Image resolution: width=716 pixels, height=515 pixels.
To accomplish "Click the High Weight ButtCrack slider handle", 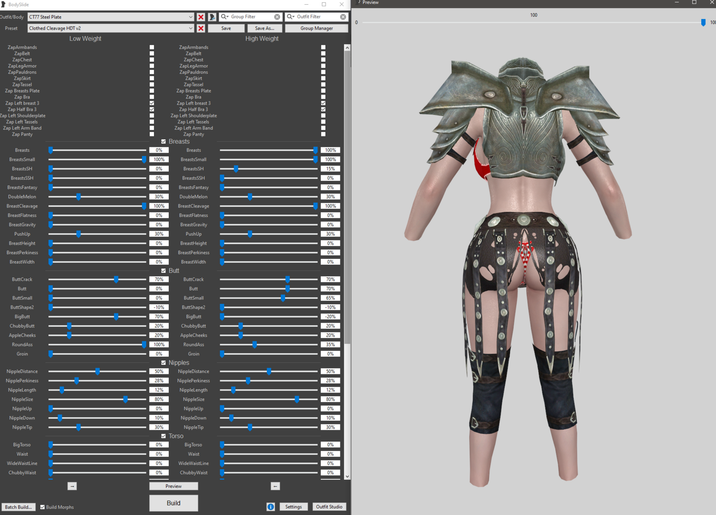I will [x=287, y=279].
